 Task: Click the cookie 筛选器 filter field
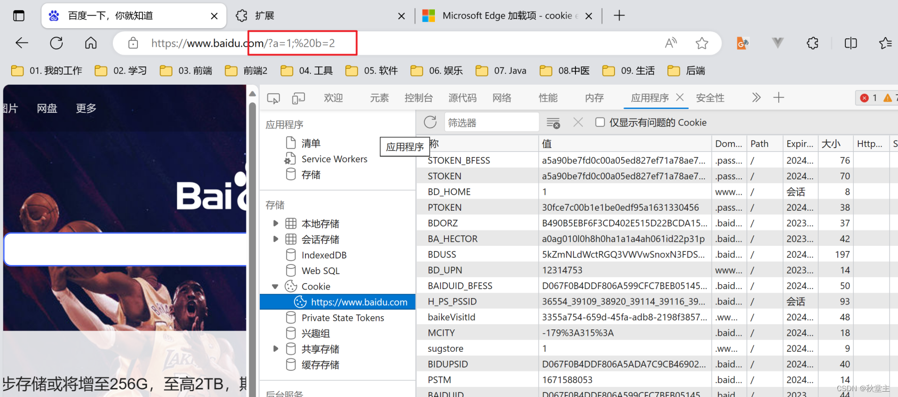[491, 122]
